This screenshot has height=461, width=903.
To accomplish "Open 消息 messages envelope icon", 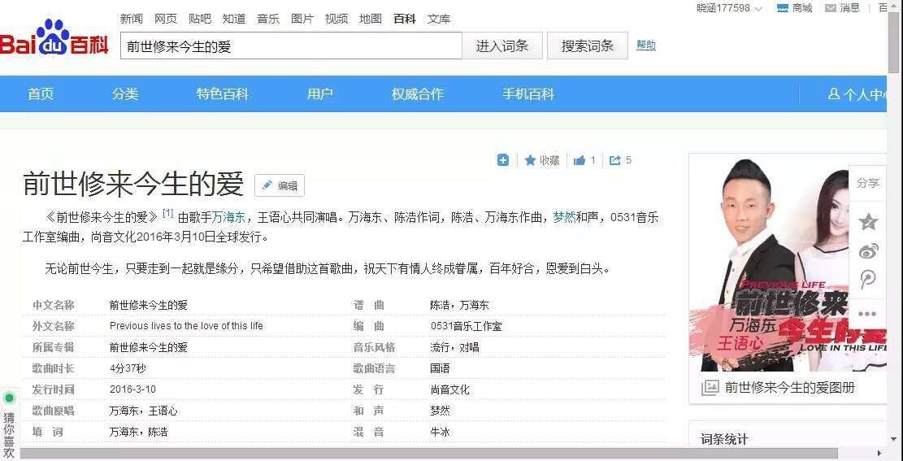I will 831,8.
